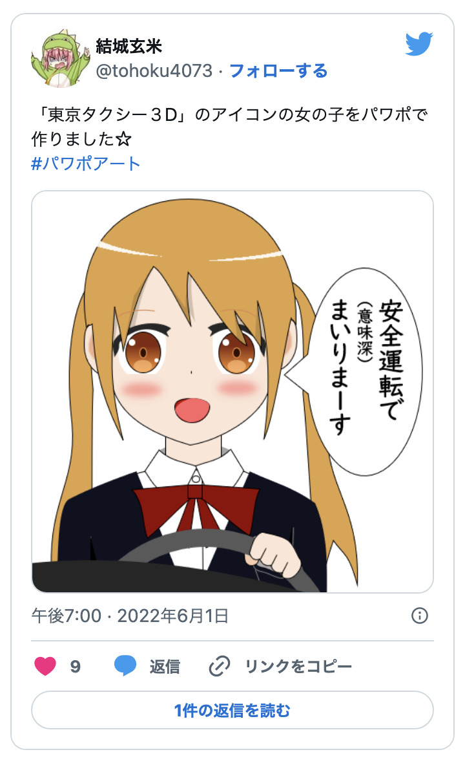Screen dimensions: 465x763
Task: Open the dinosaur-costume profile avatar
Action: tap(61, 58)
